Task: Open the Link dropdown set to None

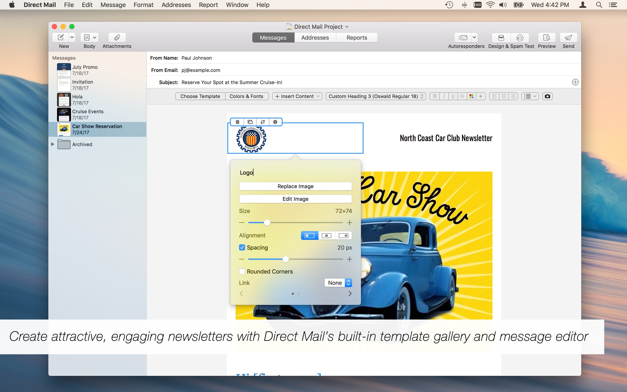Action: pos(338,283)
